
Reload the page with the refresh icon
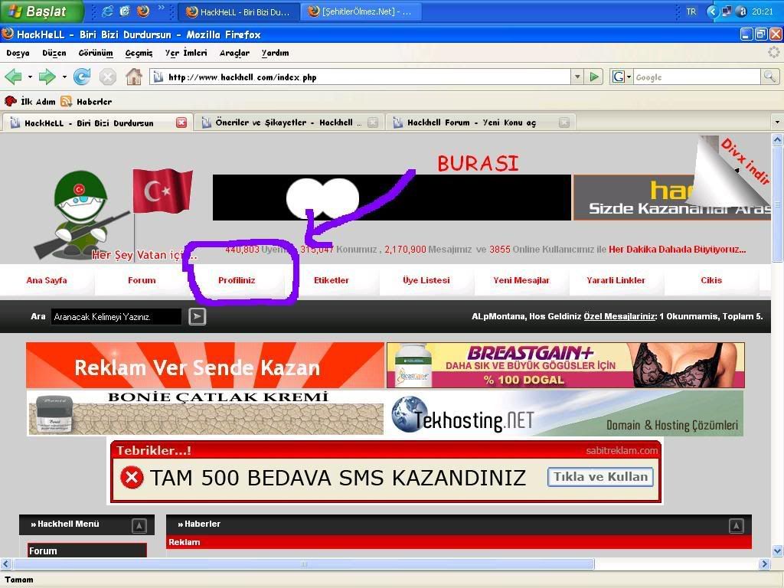point(82,77)
